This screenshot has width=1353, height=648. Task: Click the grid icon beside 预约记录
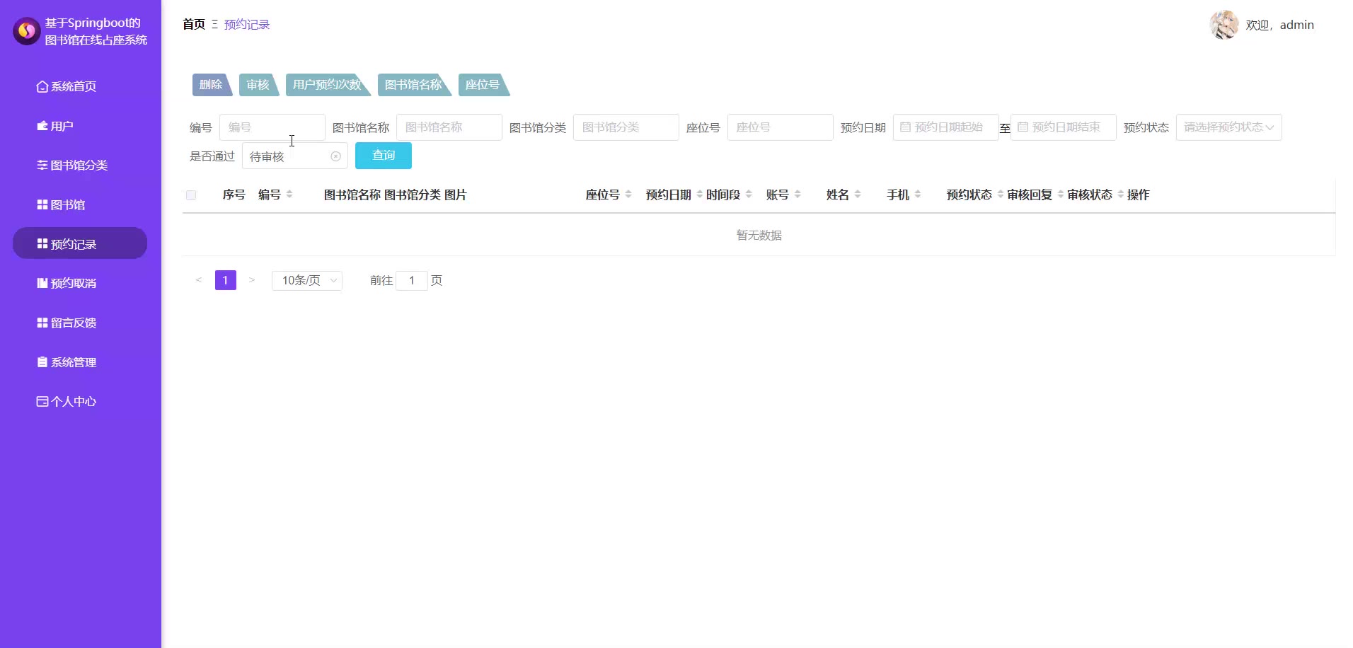(x=42, y=244)
